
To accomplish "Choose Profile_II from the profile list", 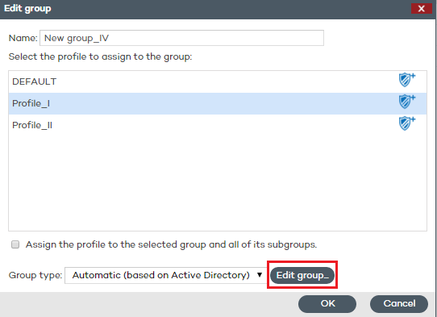I will point(218,125).
